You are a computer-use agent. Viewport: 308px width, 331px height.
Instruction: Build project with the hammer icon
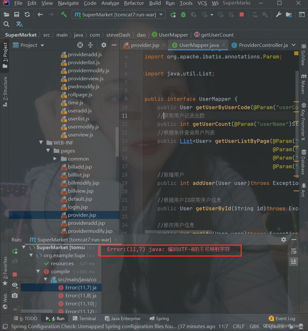click(64, 14)
